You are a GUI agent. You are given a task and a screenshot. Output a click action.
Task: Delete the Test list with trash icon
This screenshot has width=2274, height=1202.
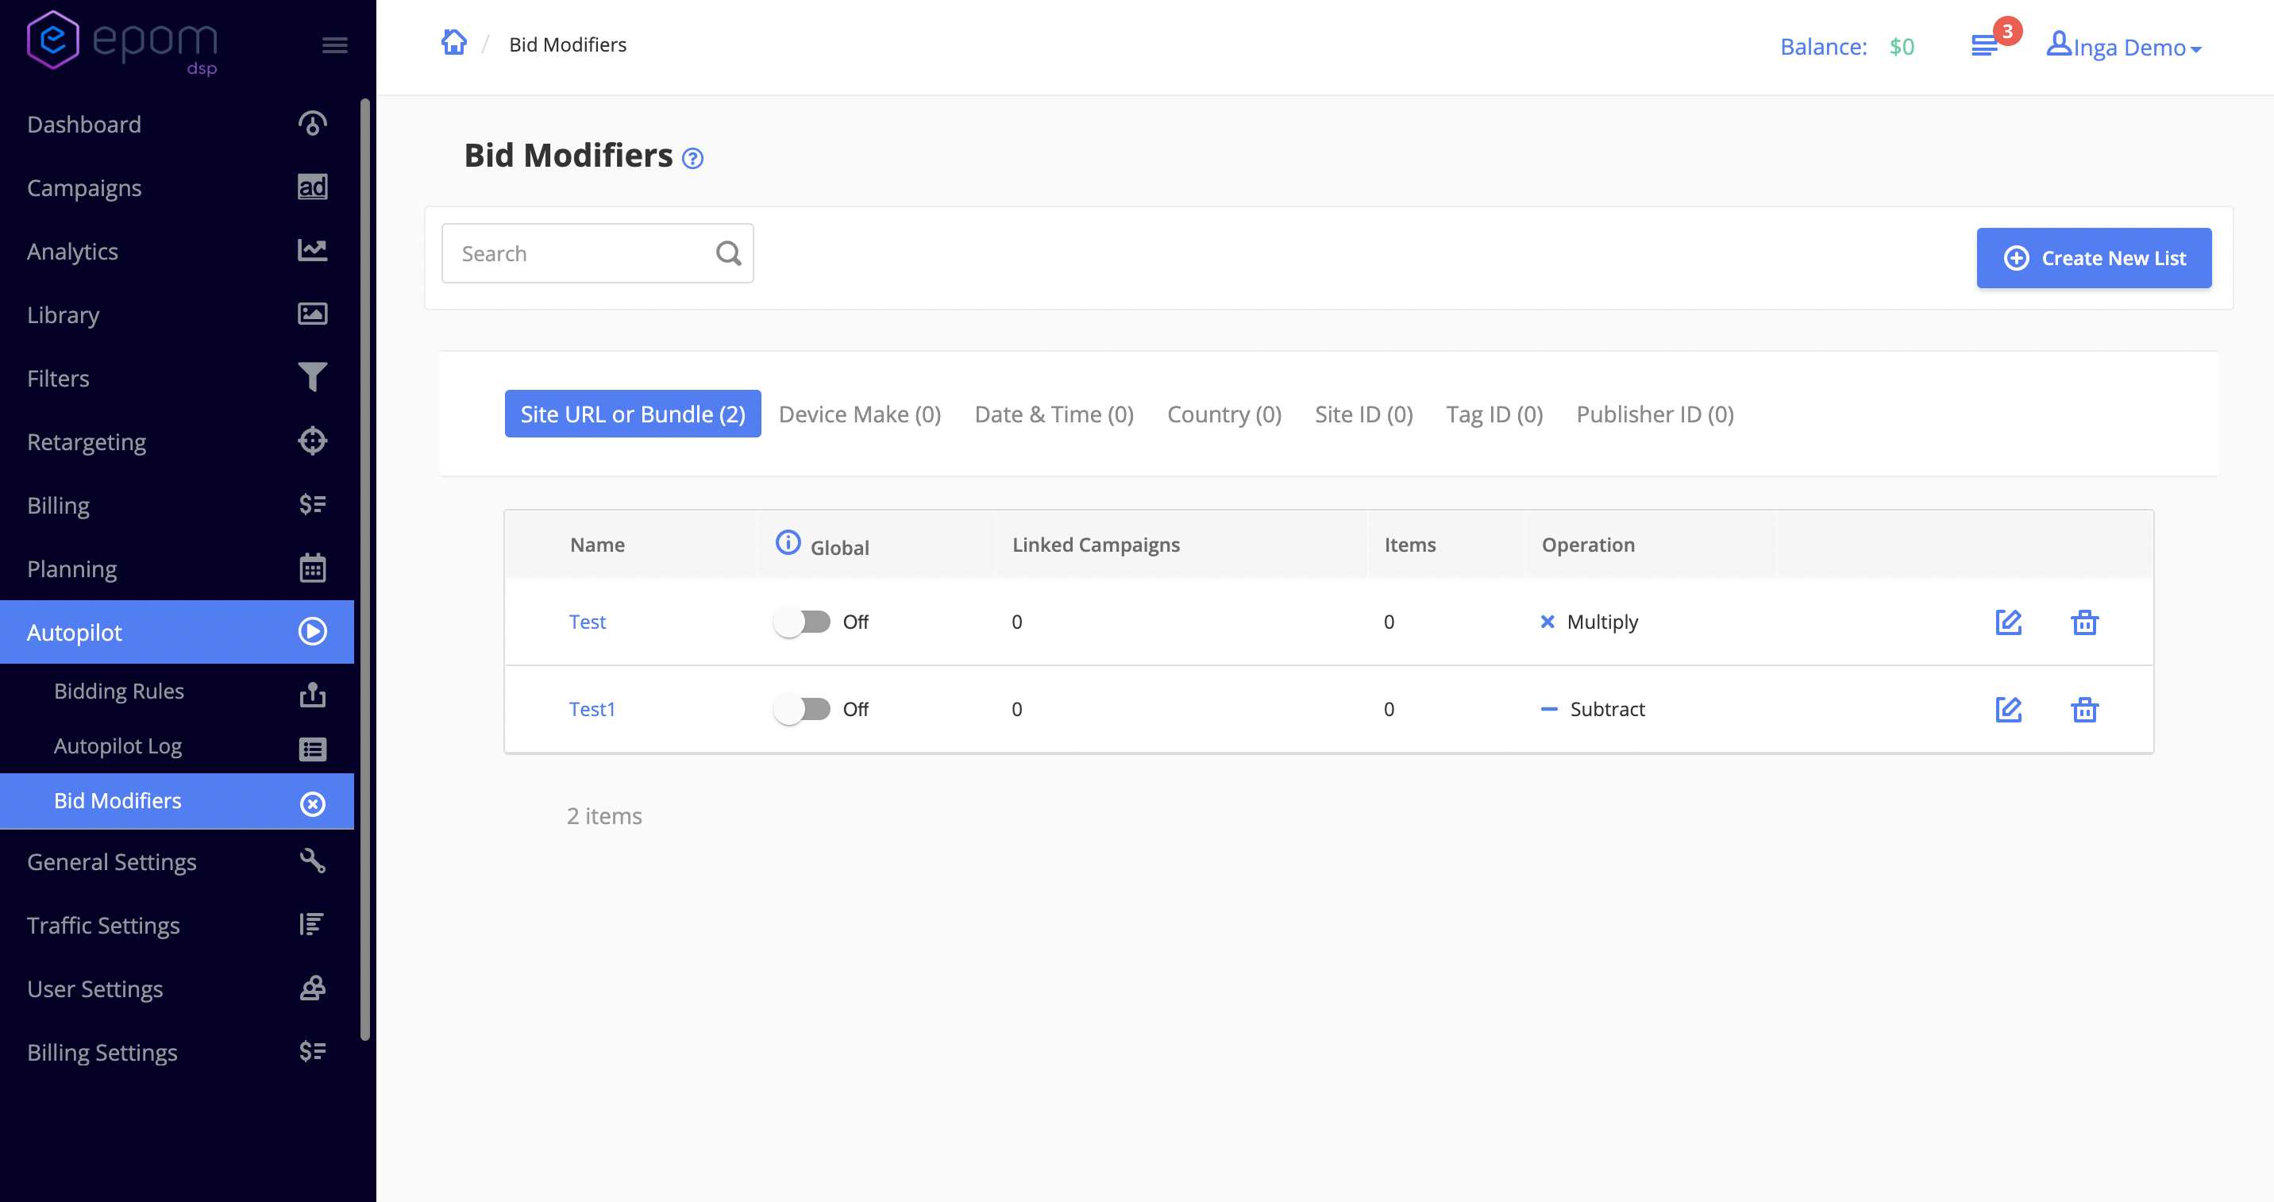pyautogui.click(x=2084, y=622)
